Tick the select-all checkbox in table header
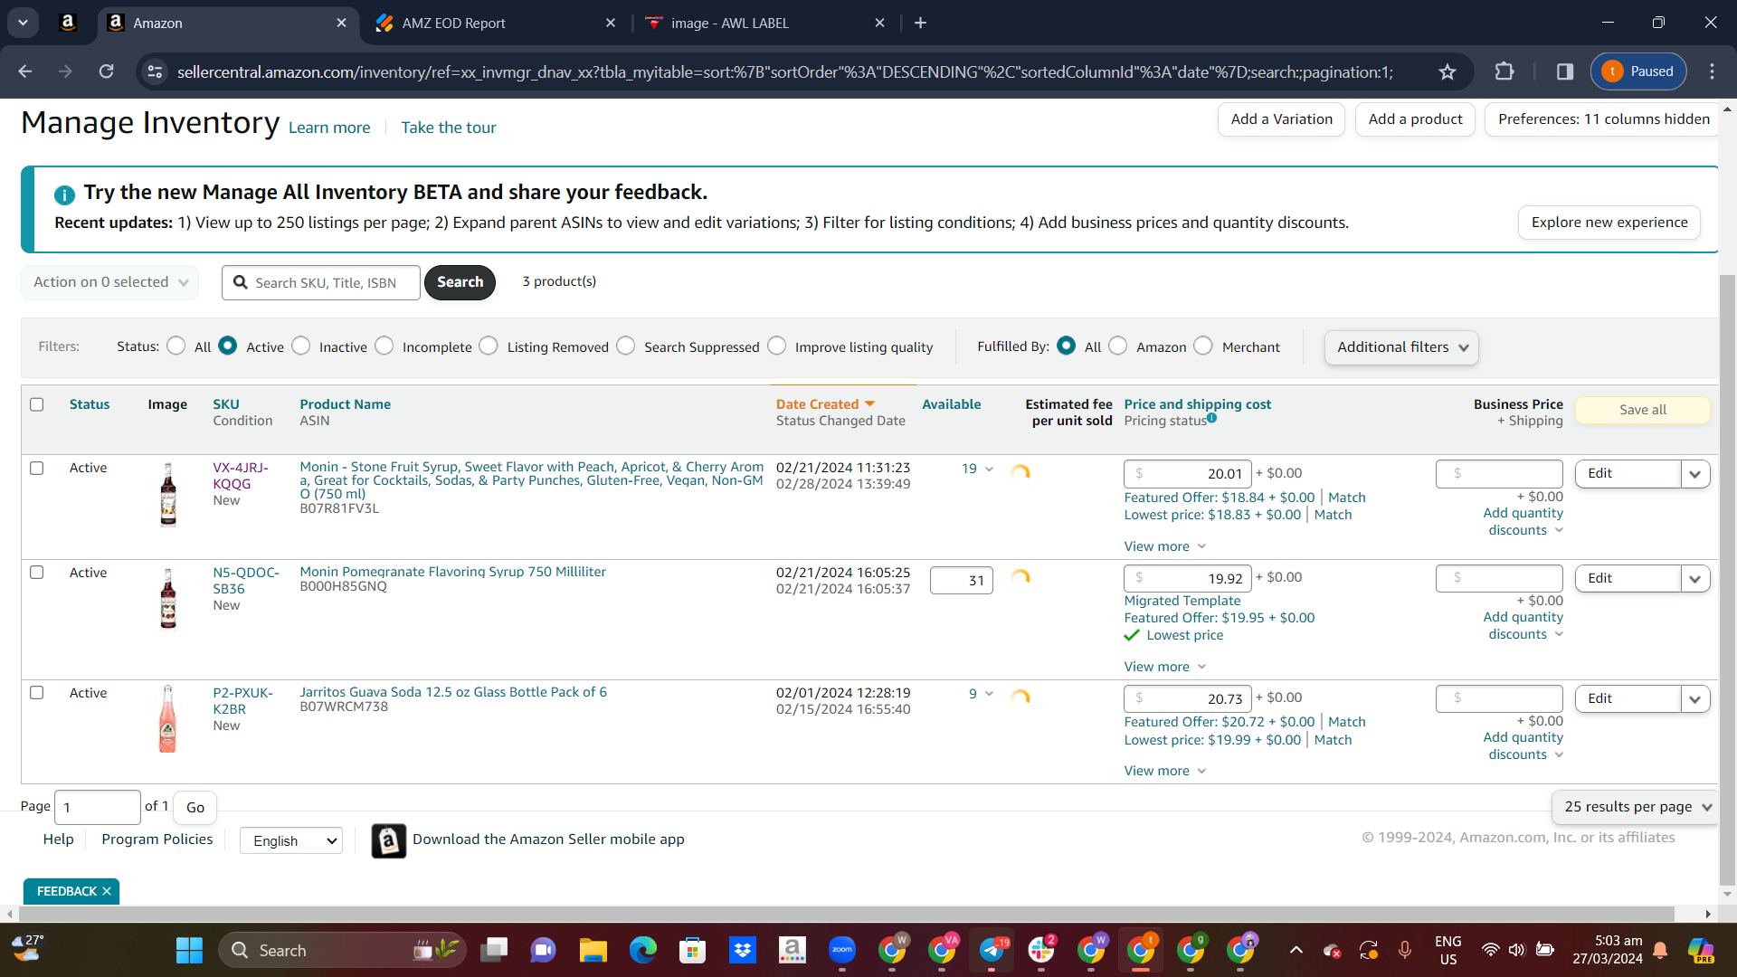1737x977 pixels. [37, 404]
